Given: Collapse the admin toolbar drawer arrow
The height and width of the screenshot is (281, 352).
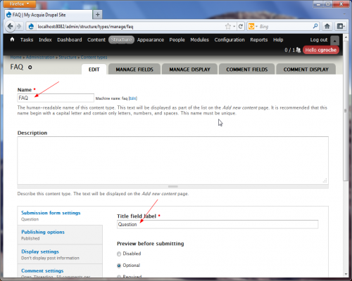Looking at the screenshot, I should click(x=335, y=41).
